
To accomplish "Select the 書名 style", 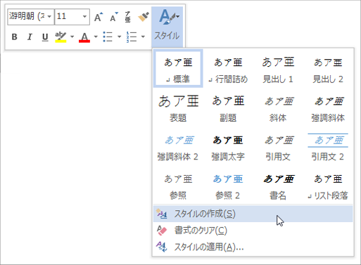I will (x=278, y=186).
